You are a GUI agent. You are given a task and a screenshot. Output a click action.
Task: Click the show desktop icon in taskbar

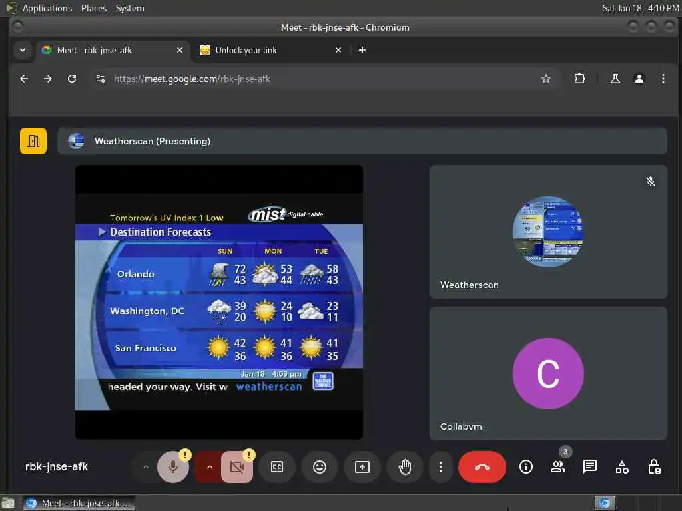tap(7, 503)
